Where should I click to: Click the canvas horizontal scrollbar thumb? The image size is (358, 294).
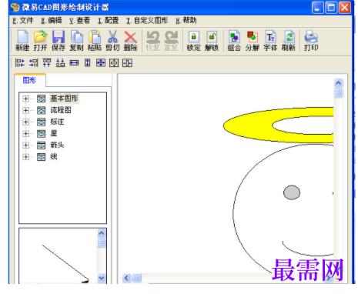(x=137, y=278)
